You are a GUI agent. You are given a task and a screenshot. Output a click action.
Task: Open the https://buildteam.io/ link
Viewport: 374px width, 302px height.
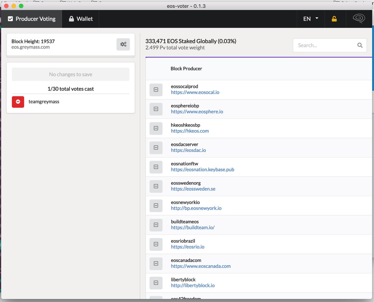pos(193,228)
